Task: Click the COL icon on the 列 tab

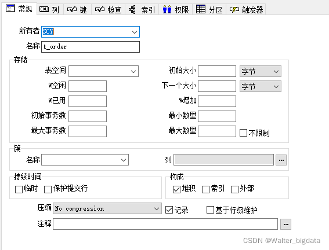Action: (44, 9)
